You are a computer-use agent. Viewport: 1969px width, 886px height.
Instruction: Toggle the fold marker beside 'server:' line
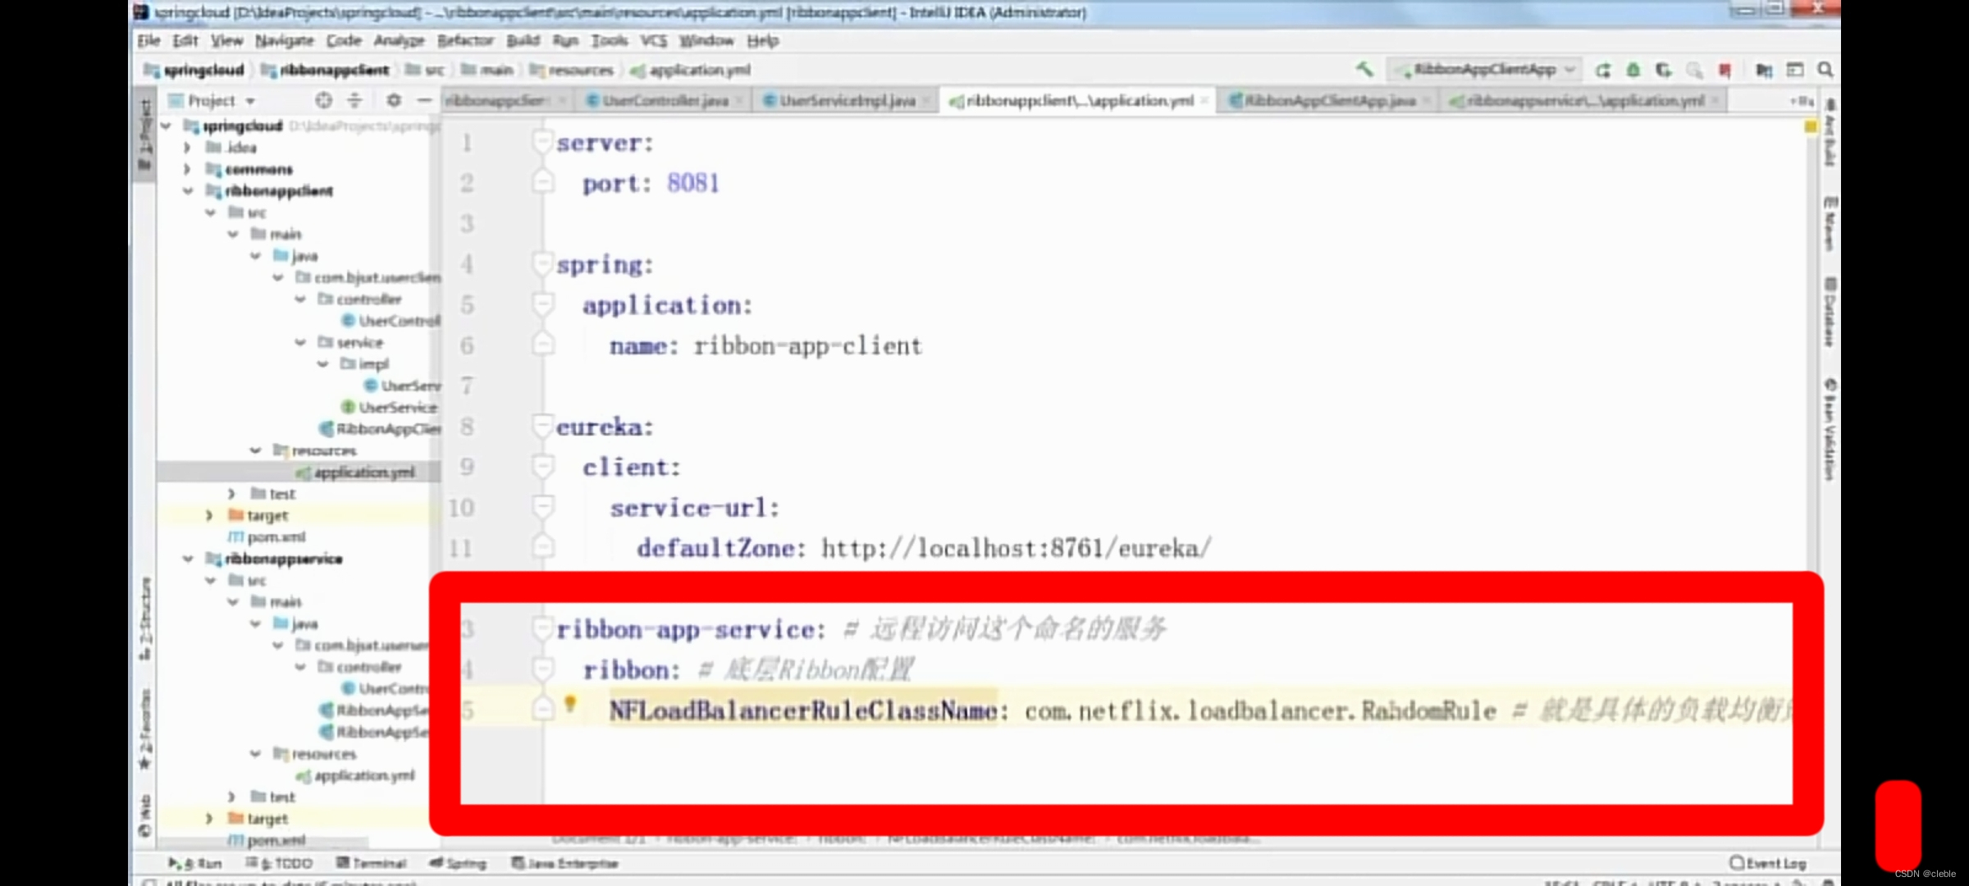click(542, 143)
